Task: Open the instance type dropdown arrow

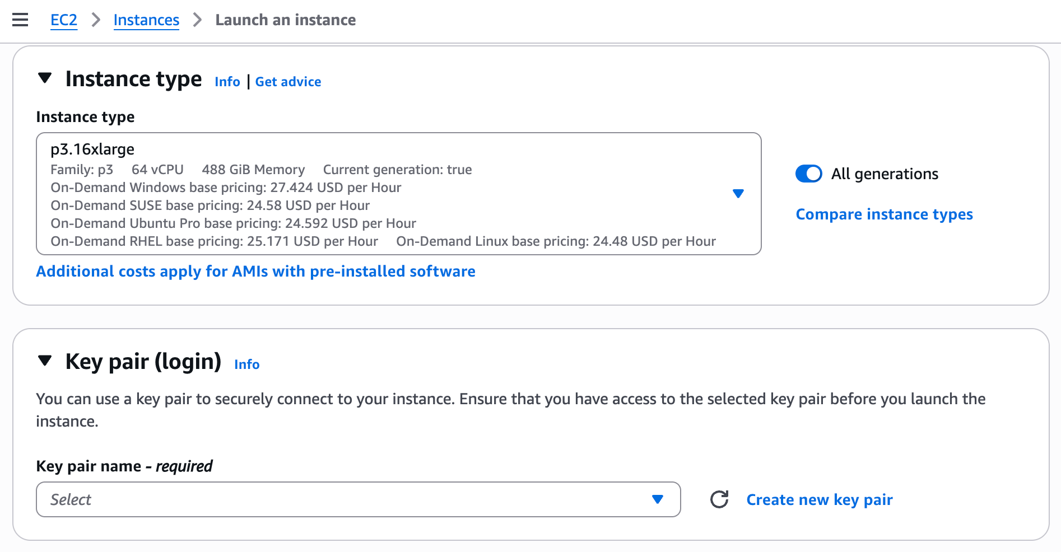Action: point(738,194)
